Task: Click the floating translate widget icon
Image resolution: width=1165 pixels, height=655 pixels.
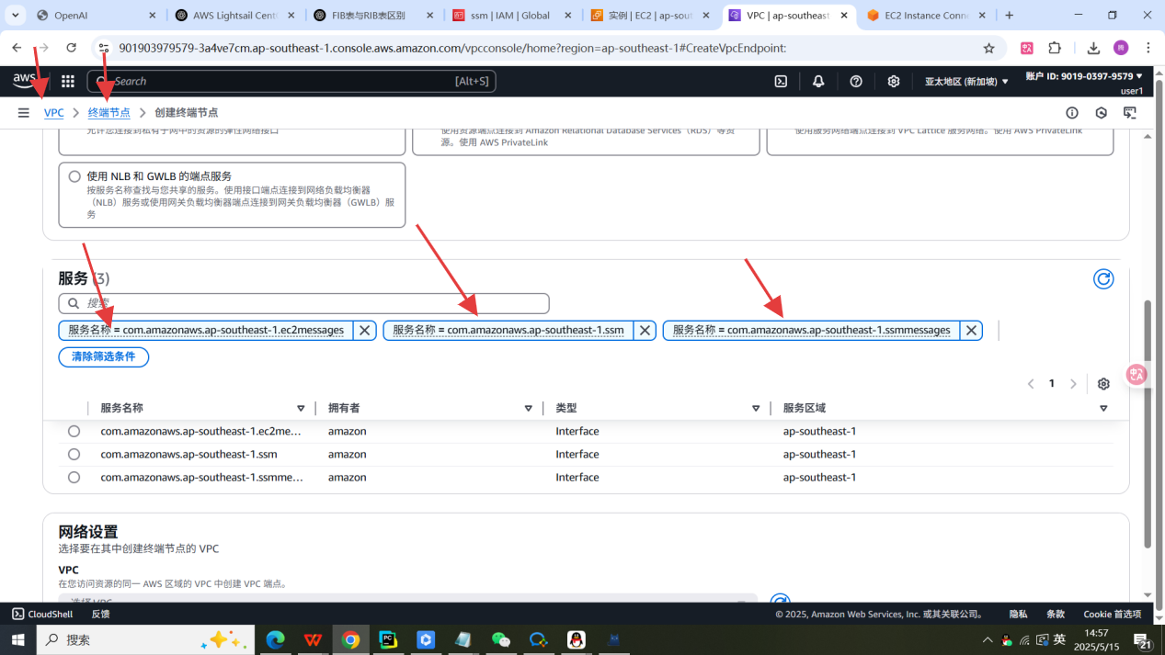Action: 1136,374
